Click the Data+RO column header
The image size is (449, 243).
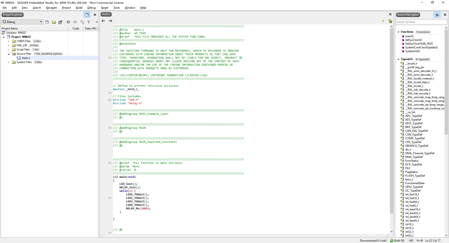coord(91,28)
